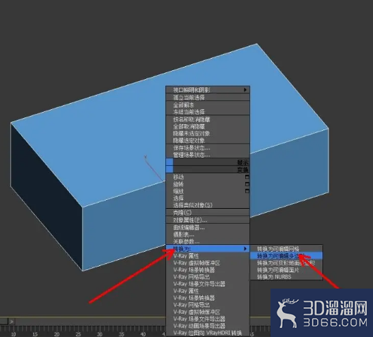
Task: Click V-Ray 动画场景导出器 entry
Action: (208, 326)
